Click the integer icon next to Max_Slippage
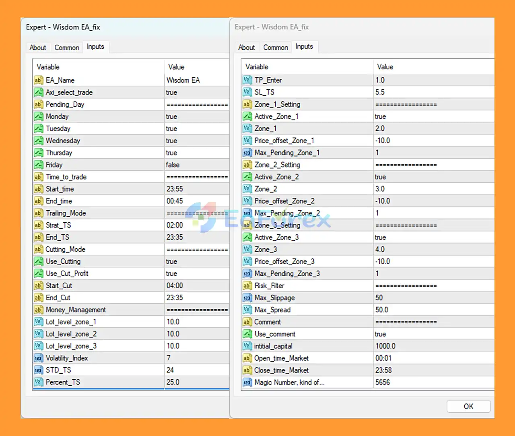 click(247, 298)
